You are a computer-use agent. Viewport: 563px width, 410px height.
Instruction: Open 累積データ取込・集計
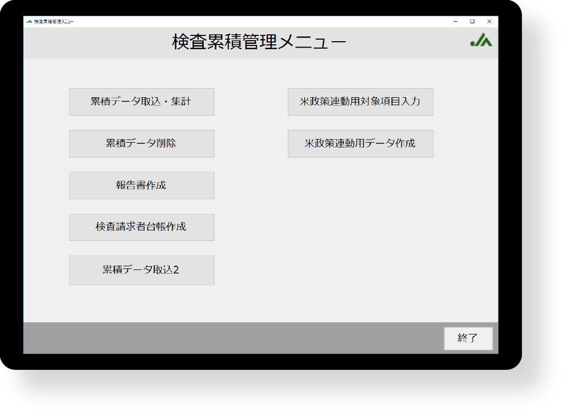click(142, 102)
